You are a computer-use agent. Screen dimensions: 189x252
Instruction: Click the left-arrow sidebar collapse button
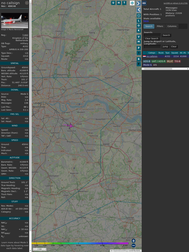(x=139, y=10)
